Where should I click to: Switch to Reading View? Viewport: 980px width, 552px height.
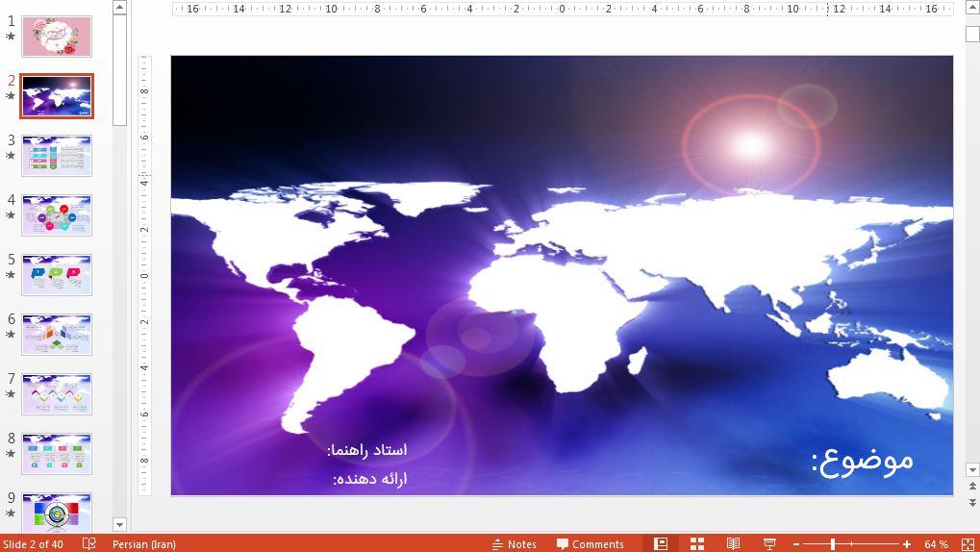click(x=733, y=544)
